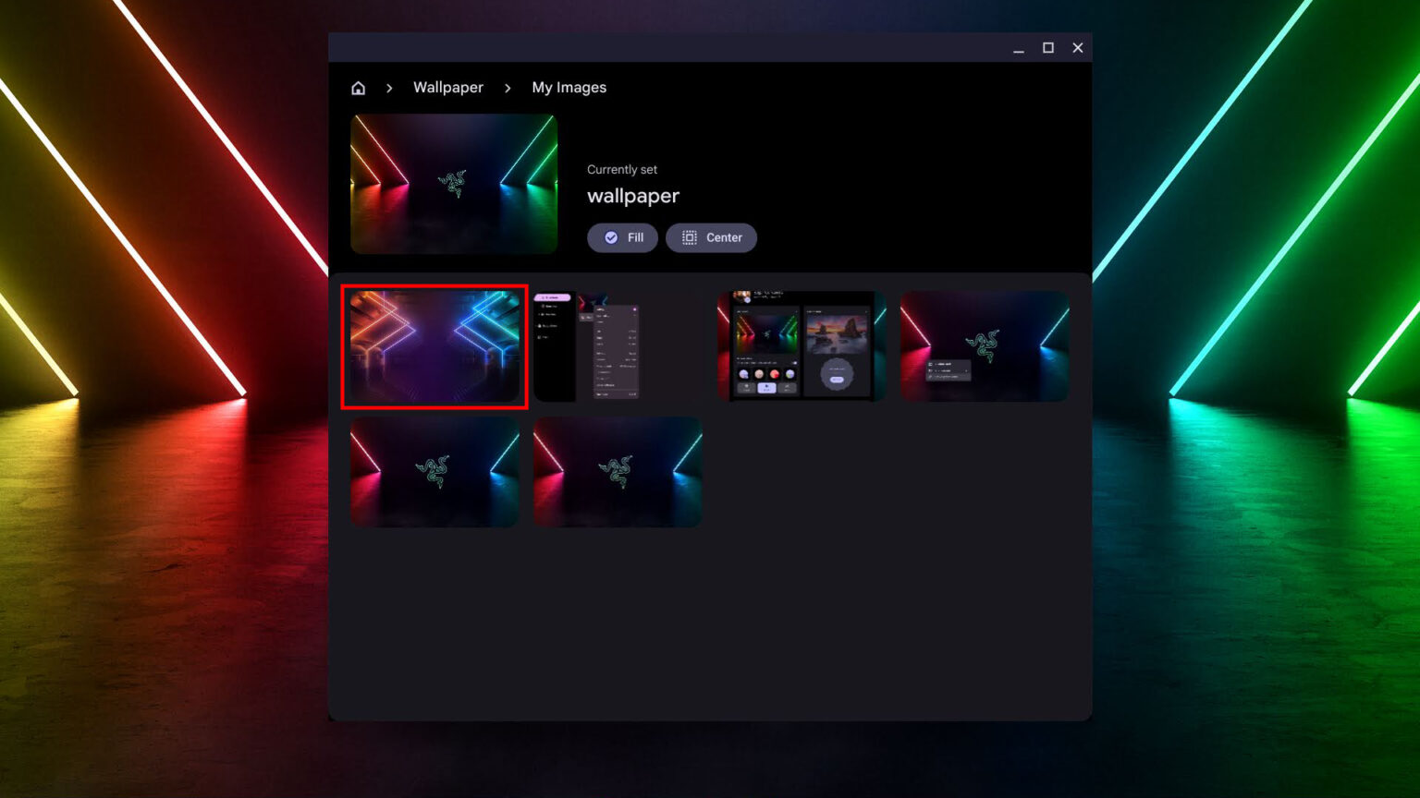Click the Home icon in the breadcrumb

(358, 87)
